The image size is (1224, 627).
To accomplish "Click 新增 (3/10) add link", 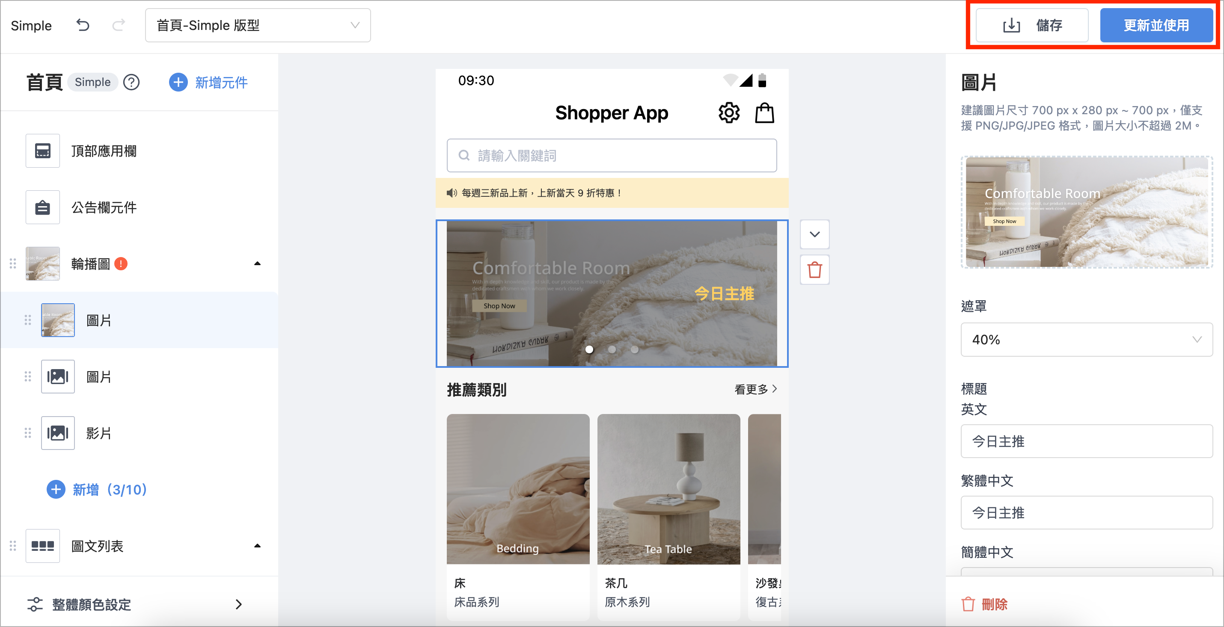I will click(97, 489).
